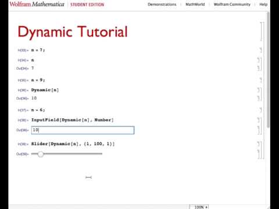
Task: Click the Dynamic output value 10
Action: coord(34,98)
